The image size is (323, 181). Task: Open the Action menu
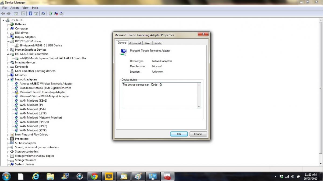tap(15, 8)
